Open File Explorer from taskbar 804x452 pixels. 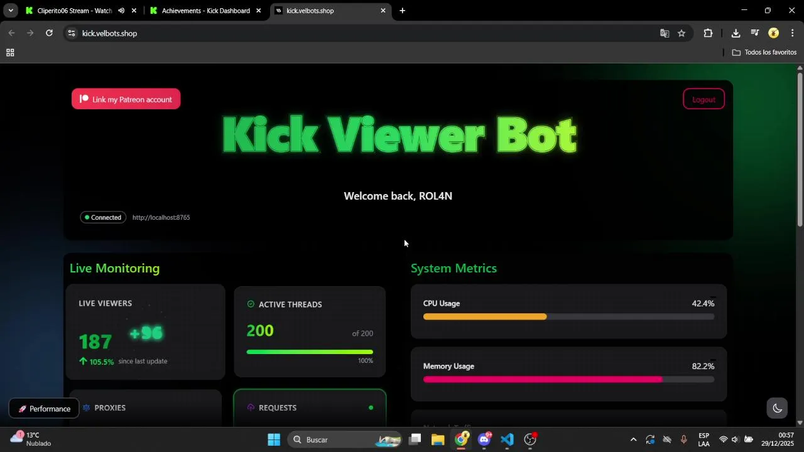[438, 439]
